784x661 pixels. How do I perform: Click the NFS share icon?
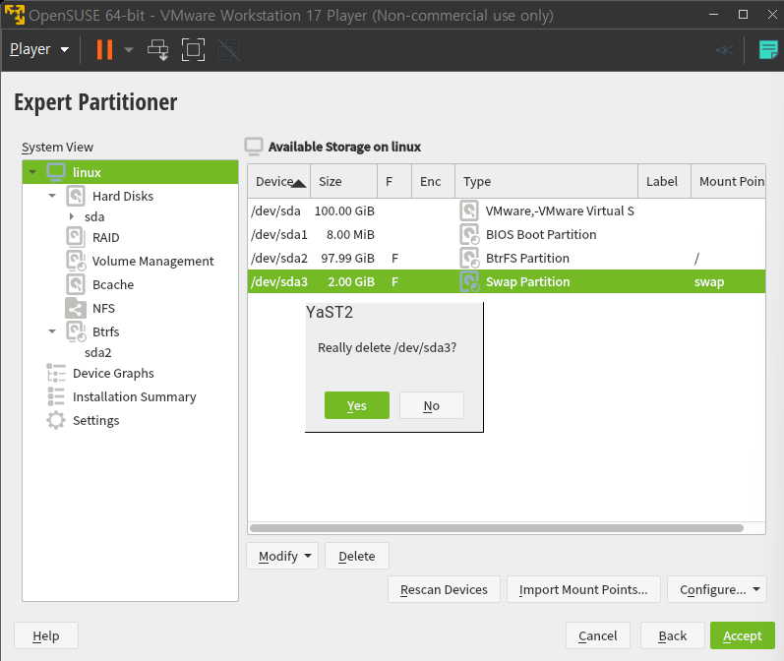click(76, 308)
